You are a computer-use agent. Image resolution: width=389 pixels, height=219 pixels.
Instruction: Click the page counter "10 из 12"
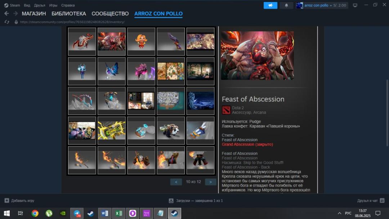pos(193,182)
